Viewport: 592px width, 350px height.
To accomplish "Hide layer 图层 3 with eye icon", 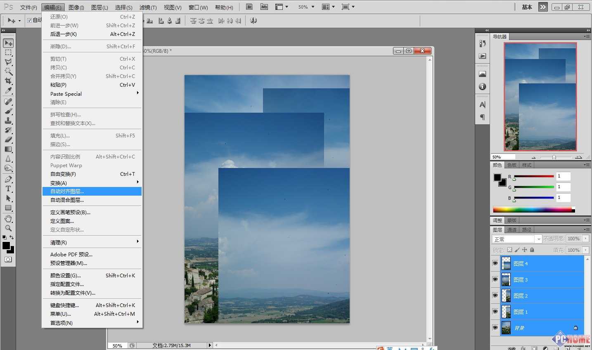I will point(495,279).
